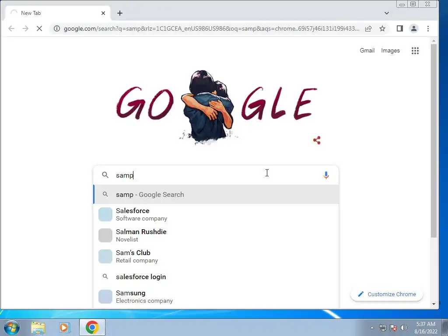
Task: Start voice search with microphone icon
Action: (x=326, y=175)
